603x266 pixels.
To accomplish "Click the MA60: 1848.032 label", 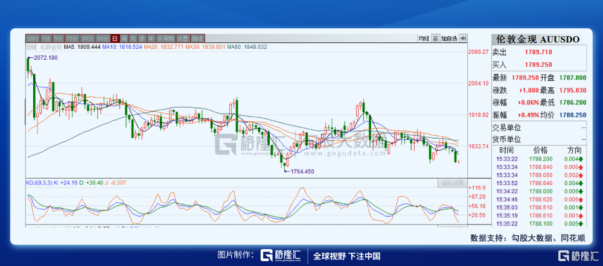I will pyautogui.click(x=247, y=47).
